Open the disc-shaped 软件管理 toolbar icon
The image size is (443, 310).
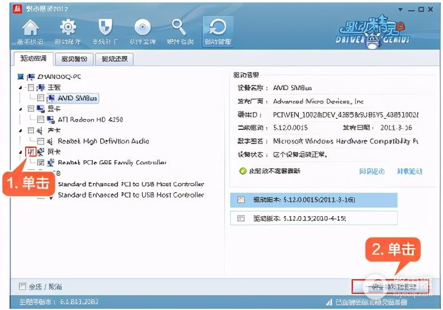(x=143, y=31)
